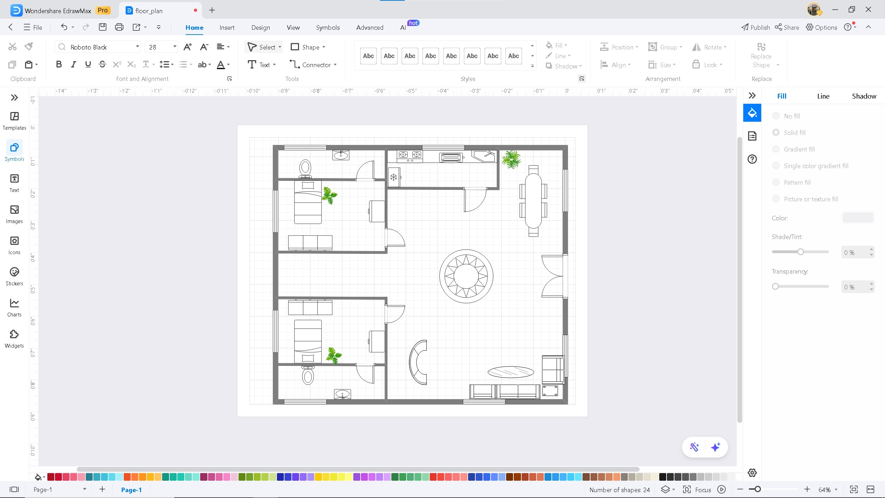Expand the Select tool dropdown
Image resolution: width=885 pixels, height=498 pixels.
pyautogui.click(x=280, y=47)
